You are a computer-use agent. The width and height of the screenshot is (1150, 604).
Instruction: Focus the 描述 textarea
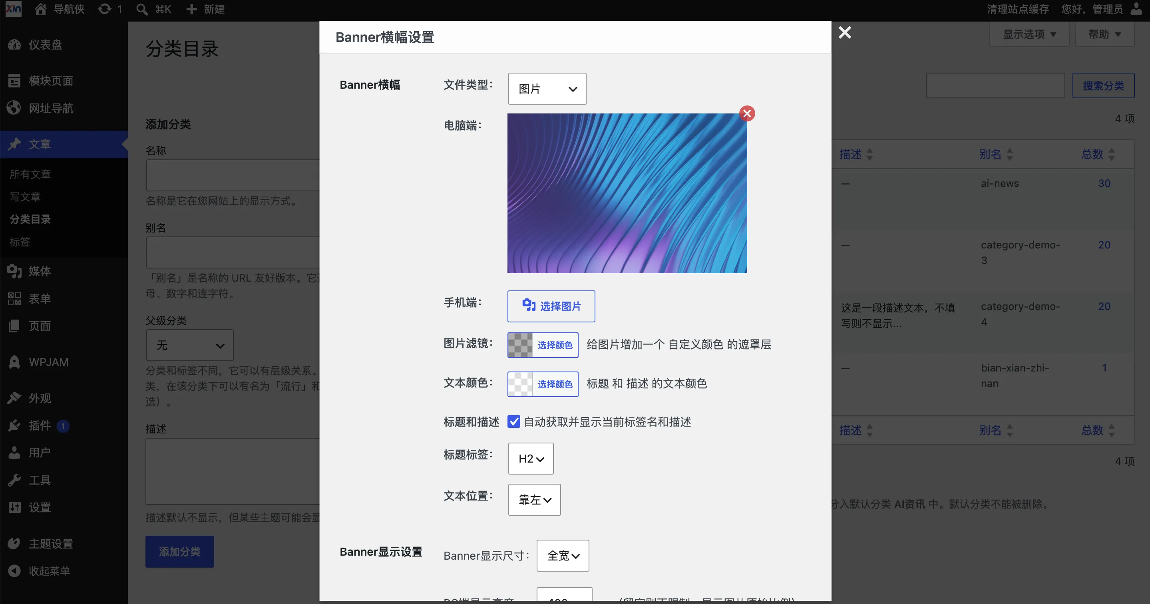coord(233,471)
